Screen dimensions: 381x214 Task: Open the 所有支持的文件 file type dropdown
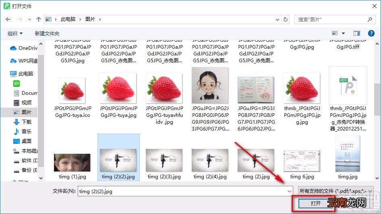click(336, 191)
